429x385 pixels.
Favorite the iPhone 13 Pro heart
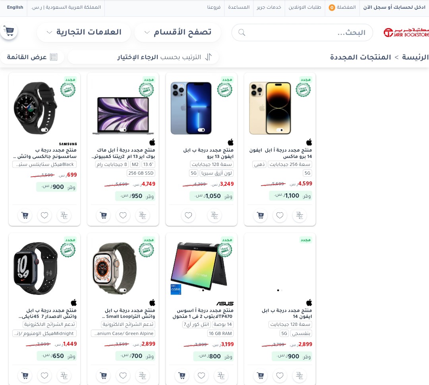(x=188, y=216)
